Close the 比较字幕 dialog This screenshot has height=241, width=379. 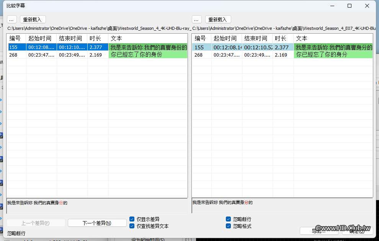point(367,6)
